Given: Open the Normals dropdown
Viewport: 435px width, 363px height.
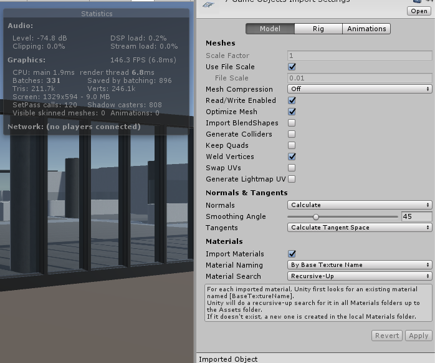Looking at the screenshot, I should tap(360, 205).
